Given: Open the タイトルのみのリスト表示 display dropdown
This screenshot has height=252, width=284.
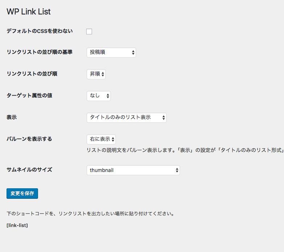Looking at the screenshot, I should (x=126, y=118).
